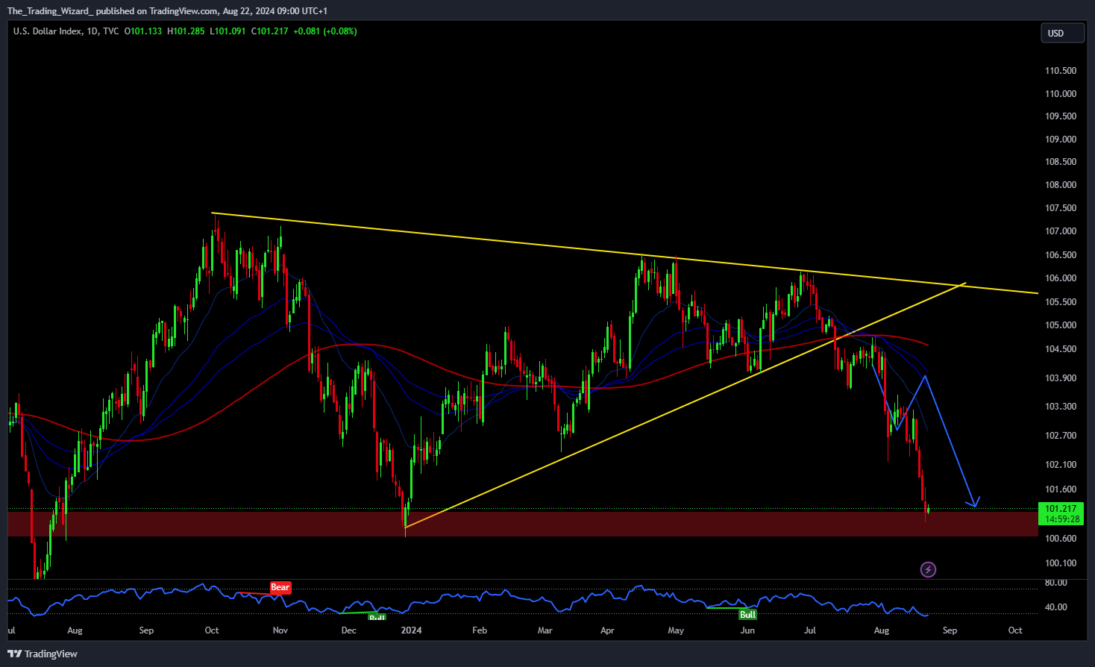Click the Jun label on the time axis

(x=747, y=630)
